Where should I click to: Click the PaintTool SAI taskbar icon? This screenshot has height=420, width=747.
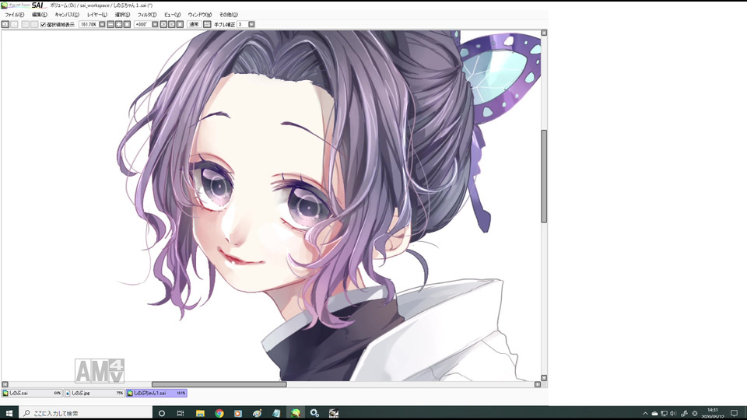pyautogui.click(x=296, y=413)
